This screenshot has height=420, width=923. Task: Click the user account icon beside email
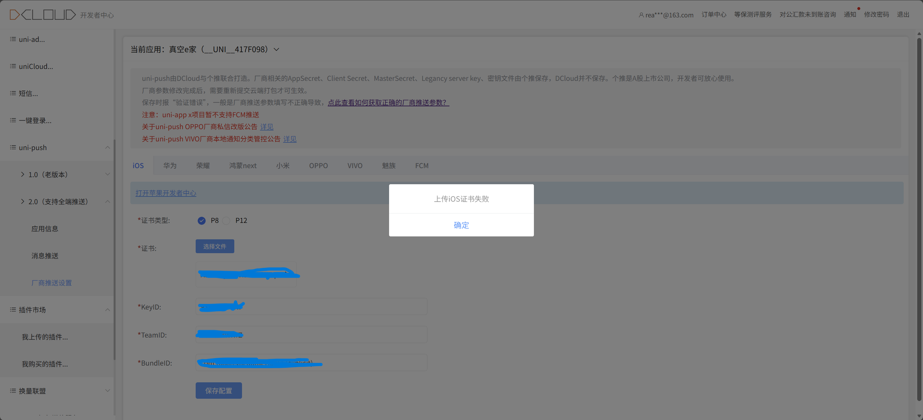(641, 15)
